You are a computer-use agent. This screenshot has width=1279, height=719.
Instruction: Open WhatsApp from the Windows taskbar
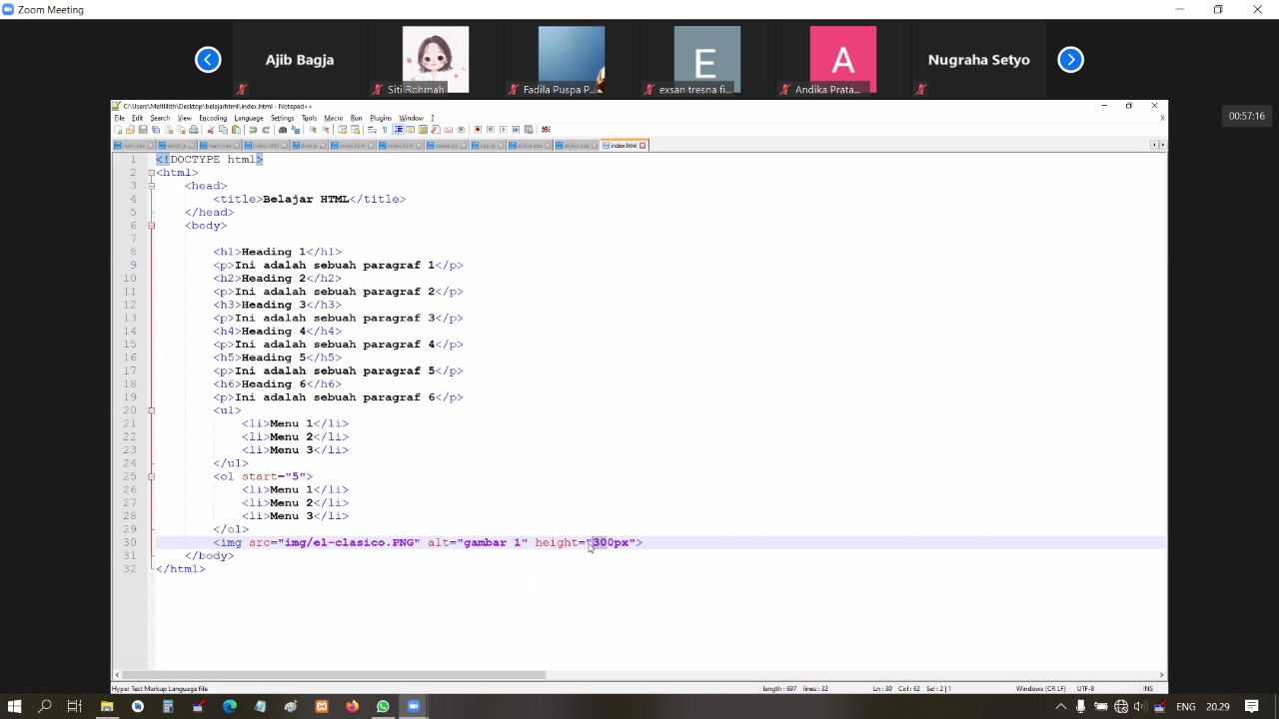pos(383,706)
